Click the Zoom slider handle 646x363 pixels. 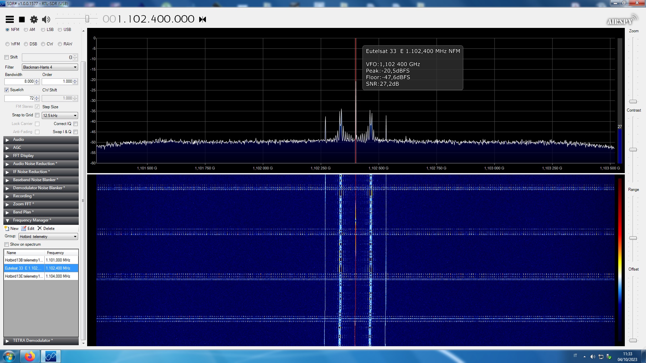pos(633,102)
